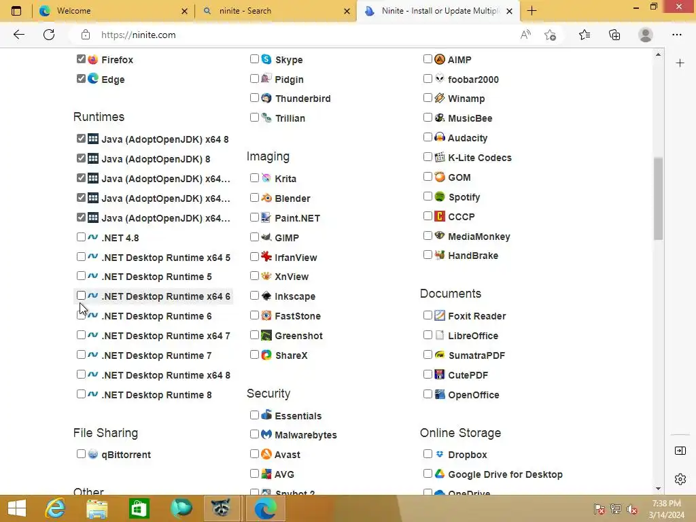Click the Edge logo icon in list
The height and width of the screenshot is (522, 696).
92,79
